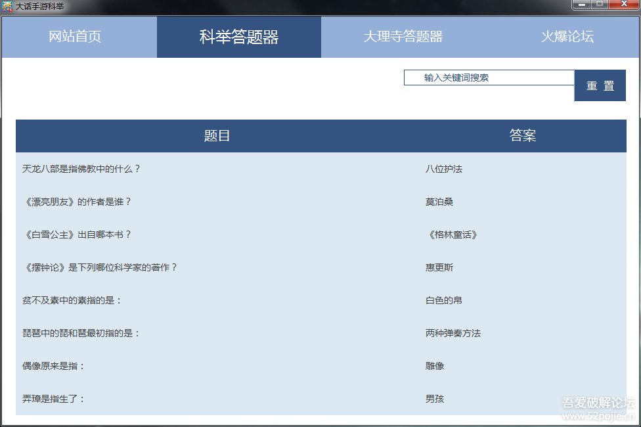Select the question 天龙八部是指佛教中的什么？
The height and width of the screenshot is (427, 641).
81,169
